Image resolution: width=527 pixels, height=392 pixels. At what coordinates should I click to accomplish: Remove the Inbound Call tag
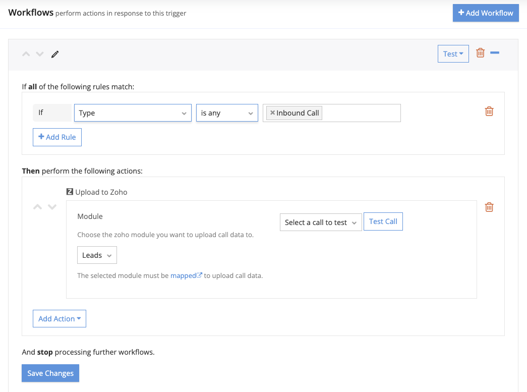point(272,113)
